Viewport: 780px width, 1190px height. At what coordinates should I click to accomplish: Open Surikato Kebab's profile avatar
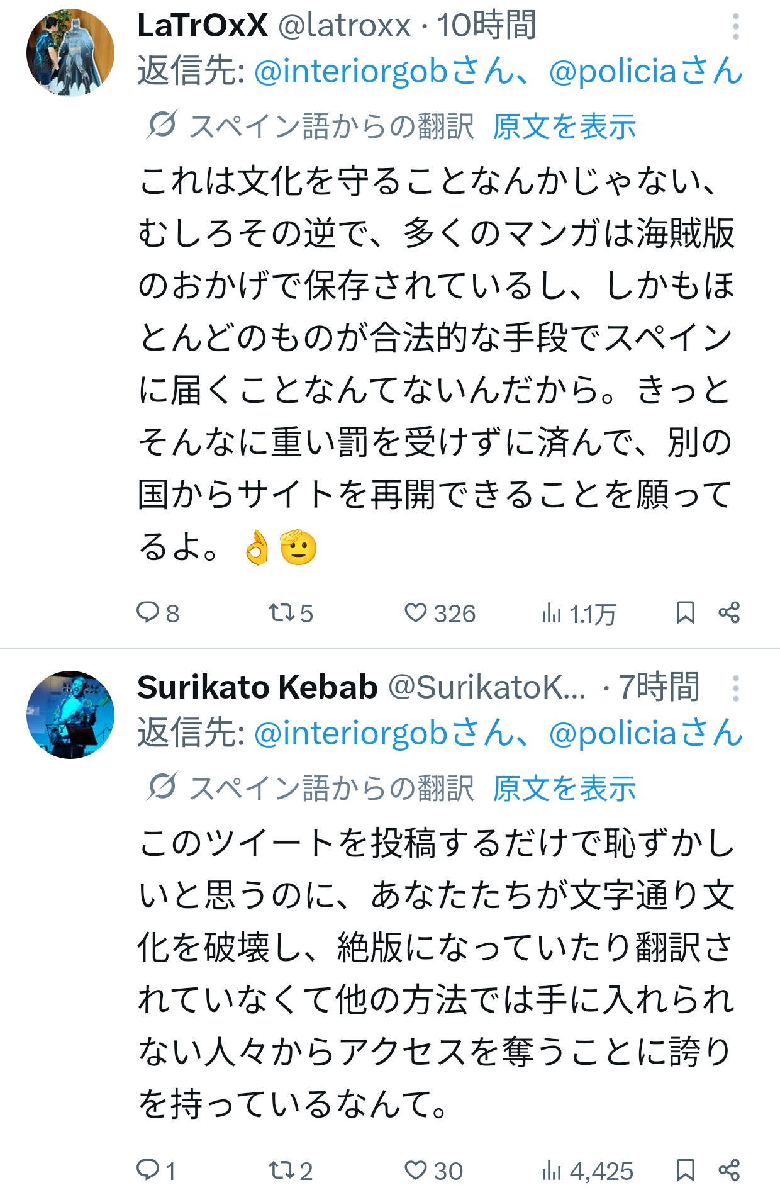pos(70,714)
